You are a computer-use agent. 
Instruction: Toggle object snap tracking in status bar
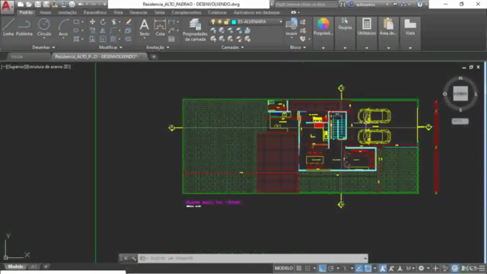(x=359, y=268)
